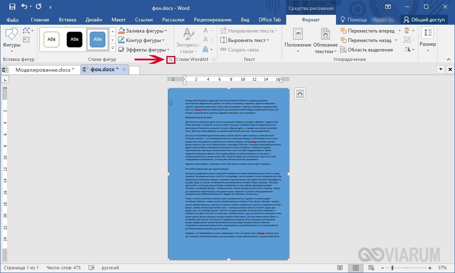Select the blue Абв shape style swatch
Screen dimensions: 455x273
(98, 39)
